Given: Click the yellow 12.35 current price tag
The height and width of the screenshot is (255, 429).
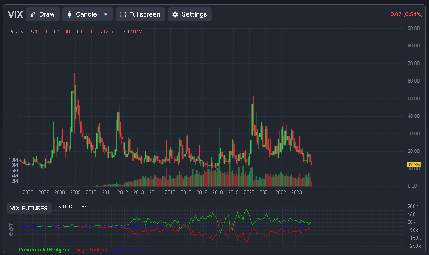Looking at the screenshot, I should [x=414, y=164].
